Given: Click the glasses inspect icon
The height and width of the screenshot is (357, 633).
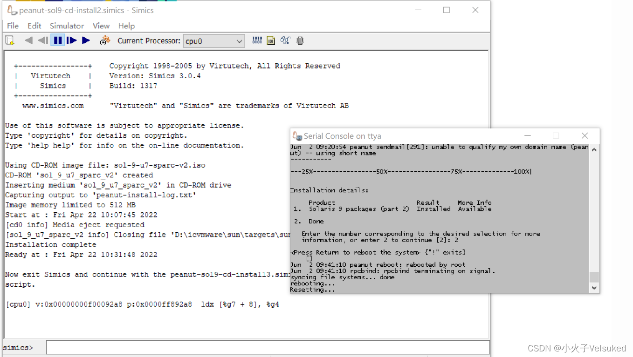Looking at the screenshot, I should tap(285, 40).
